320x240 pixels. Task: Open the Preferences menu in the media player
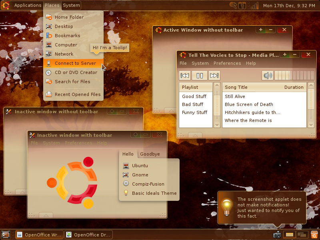click(x=227, y=63)
